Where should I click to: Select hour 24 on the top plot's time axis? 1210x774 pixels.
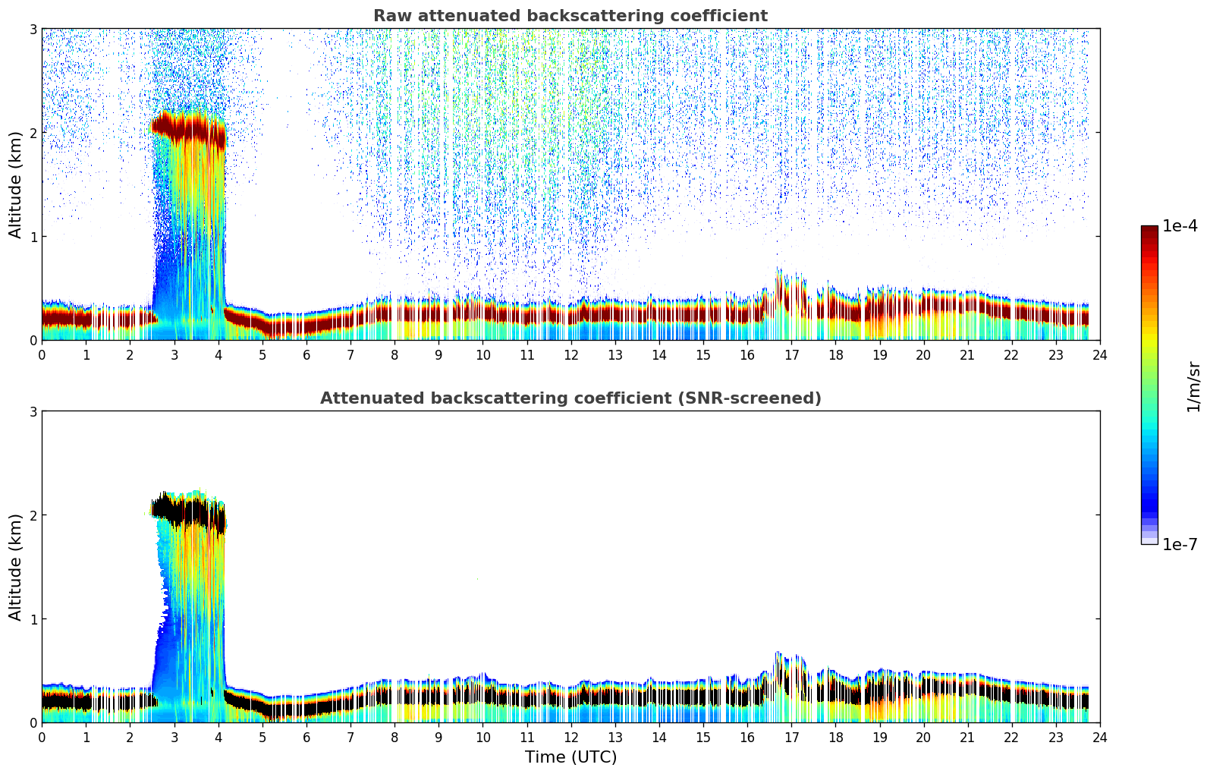point(1099,355)
